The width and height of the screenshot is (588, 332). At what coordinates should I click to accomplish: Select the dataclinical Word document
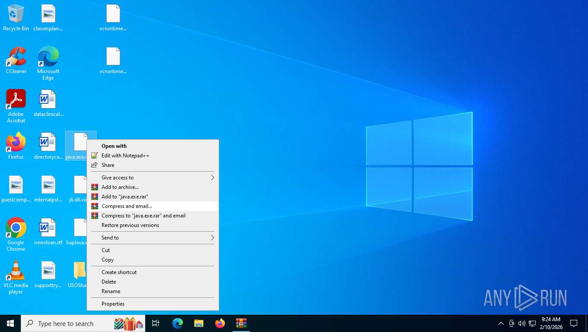coord(48,103)
